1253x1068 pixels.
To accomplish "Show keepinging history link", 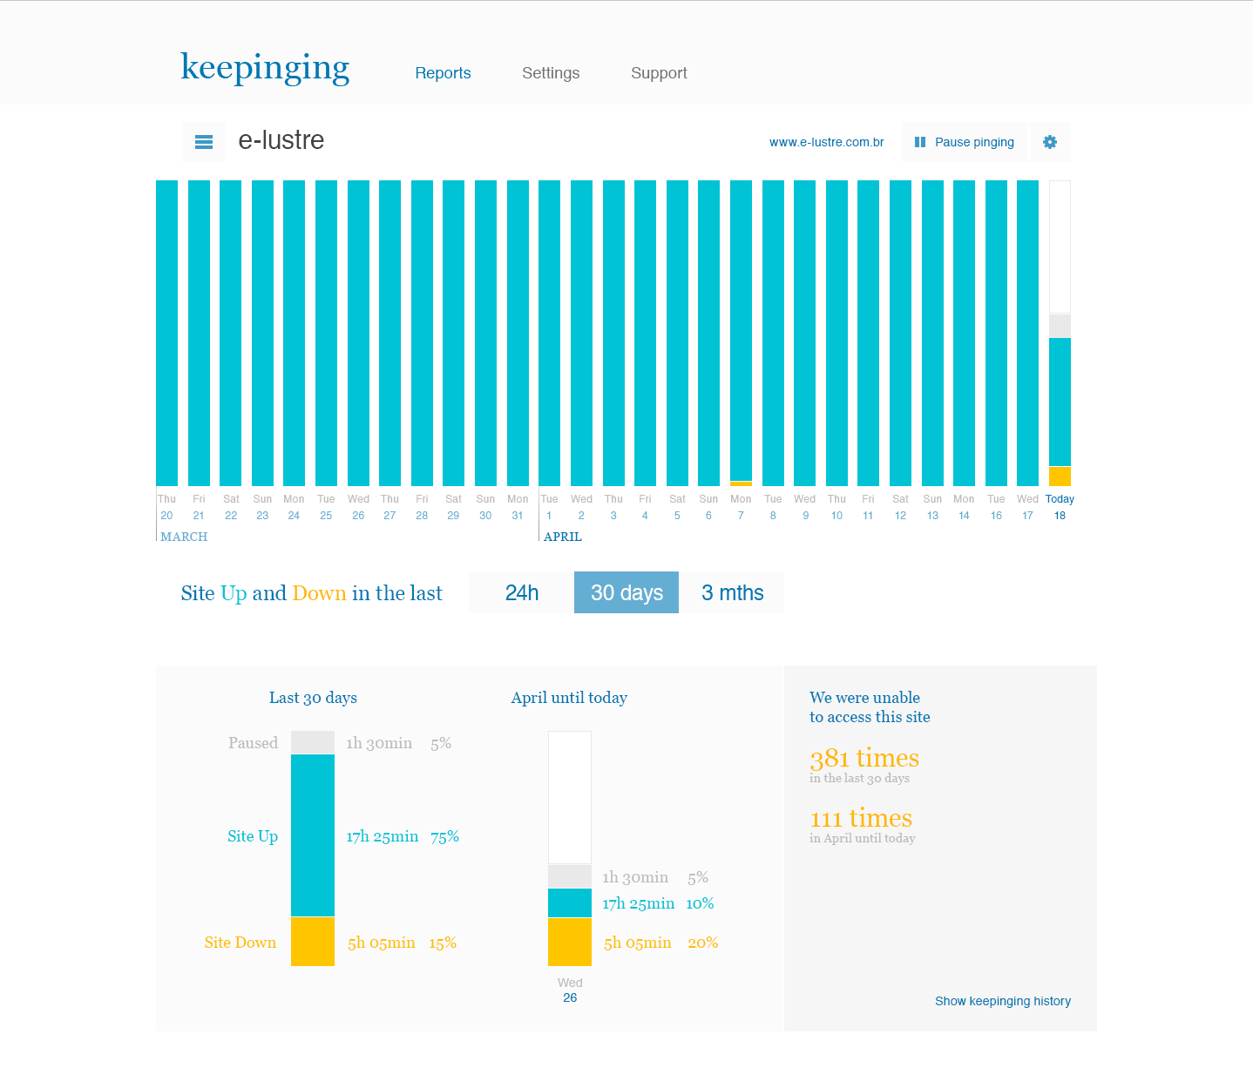I will 1003,1001.
